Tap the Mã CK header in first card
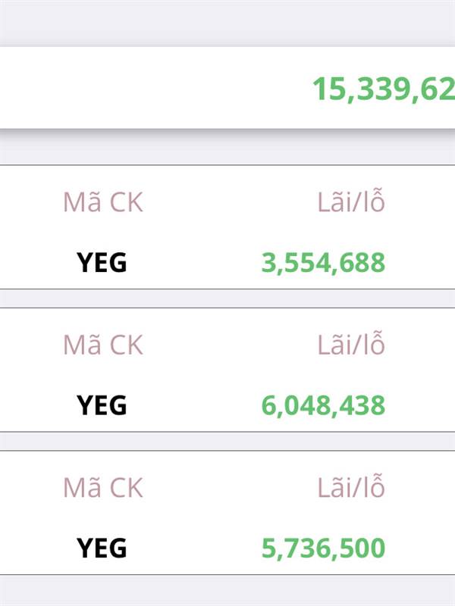The image size is (455, 606). tap(102, 203)
